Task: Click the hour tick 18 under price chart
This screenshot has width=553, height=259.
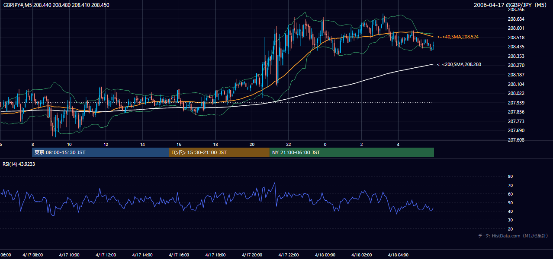Action: tap(215, 144)
